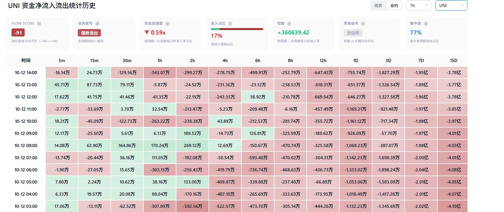Select the 10-12 03:00 time row label
This screenshot has height=212, width=504.
click(x=26, y=206)
